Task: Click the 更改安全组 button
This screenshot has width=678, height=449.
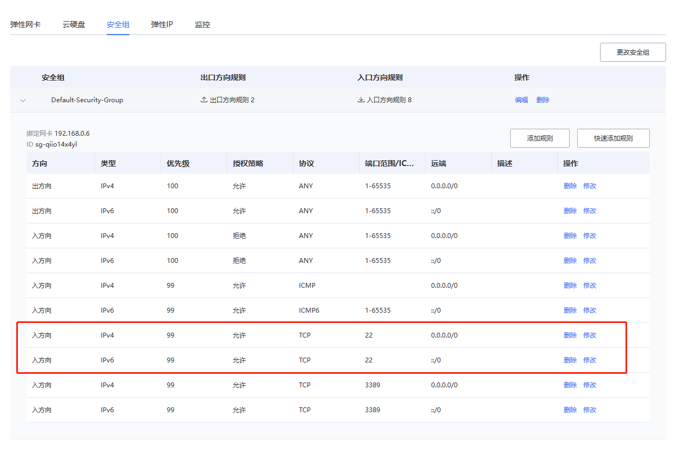Action: [x=633, y=52]
